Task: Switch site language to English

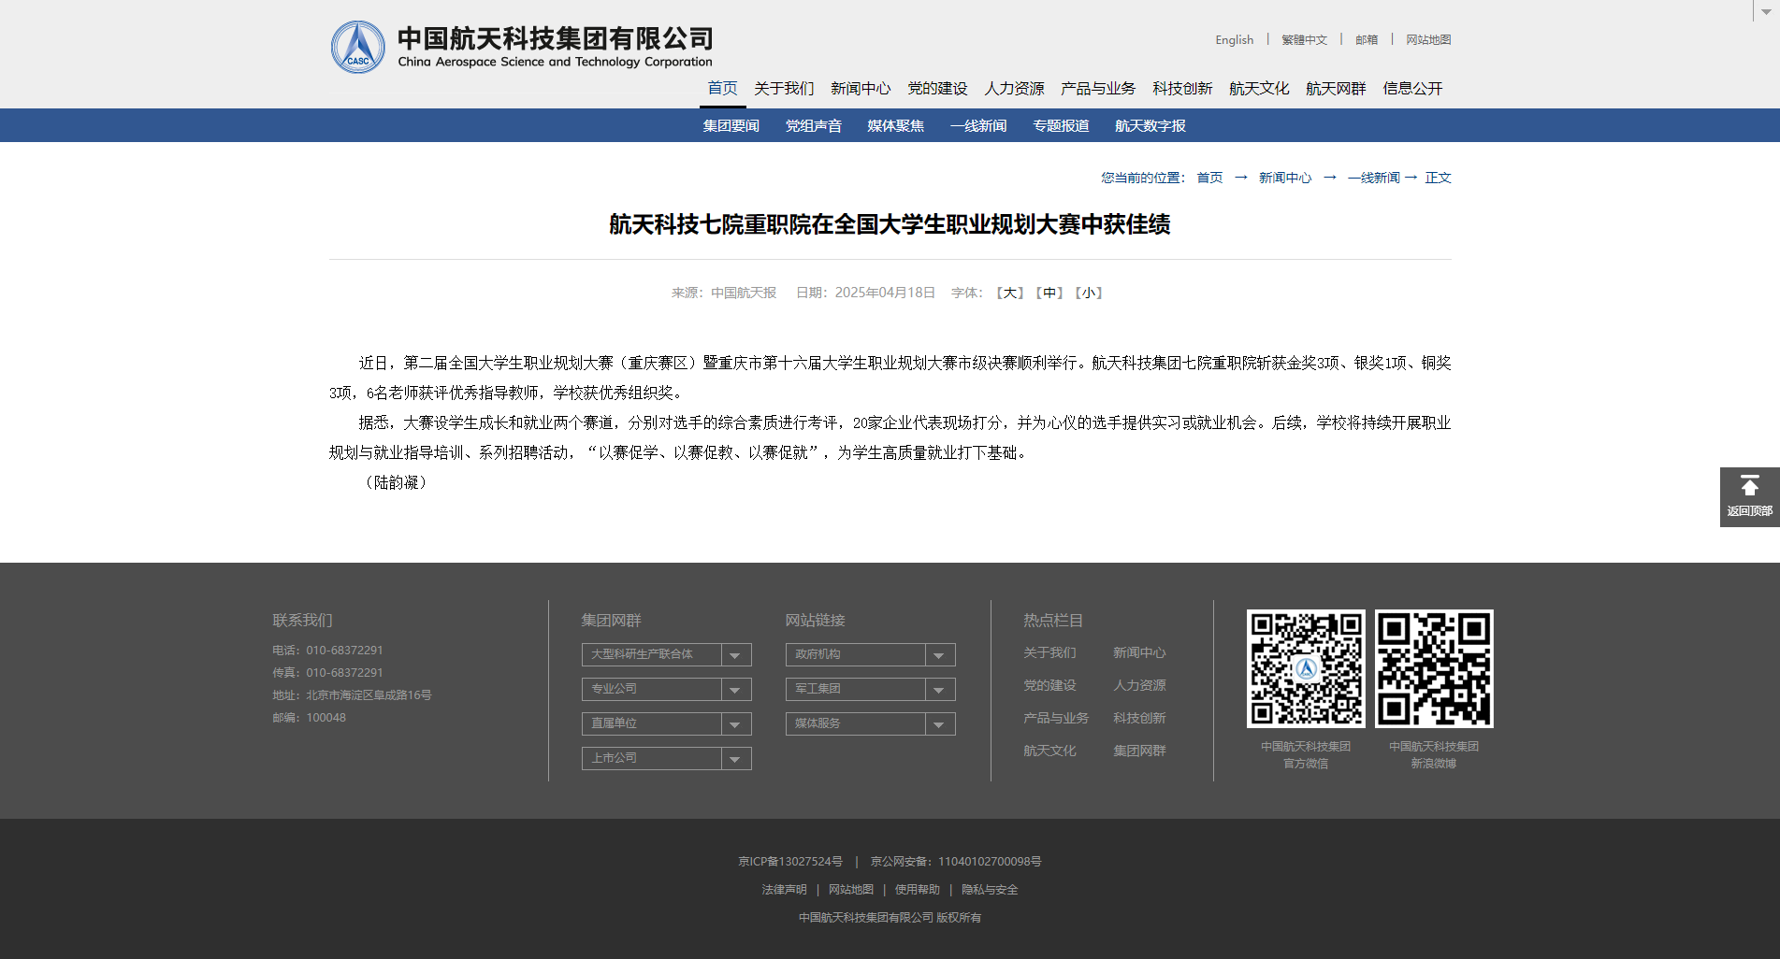Action: pos(1235,39)
